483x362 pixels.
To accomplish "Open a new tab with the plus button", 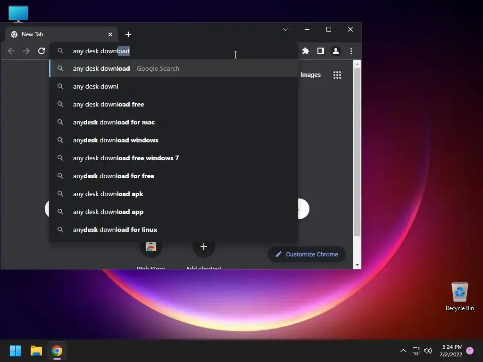I will pyautogui.click(x=128, y=34).
